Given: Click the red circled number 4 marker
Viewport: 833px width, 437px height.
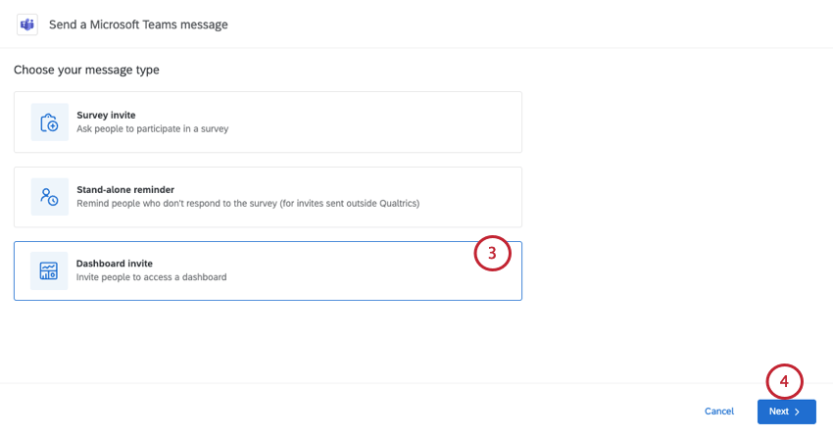Looking at the screenshot, I should click(x=785, y=381).
